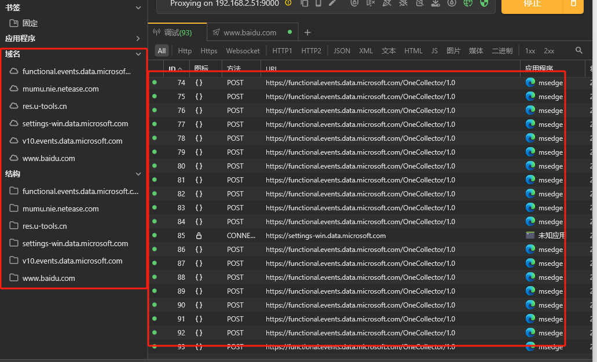Viewport: 597px width, 362px height.
Task: Filter by HTTP2 version
Action: click(311, 50)
